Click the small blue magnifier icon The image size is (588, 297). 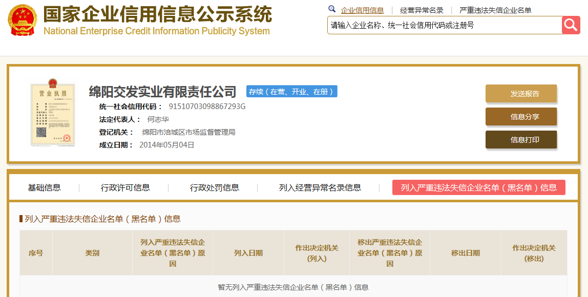click(332, 9)
